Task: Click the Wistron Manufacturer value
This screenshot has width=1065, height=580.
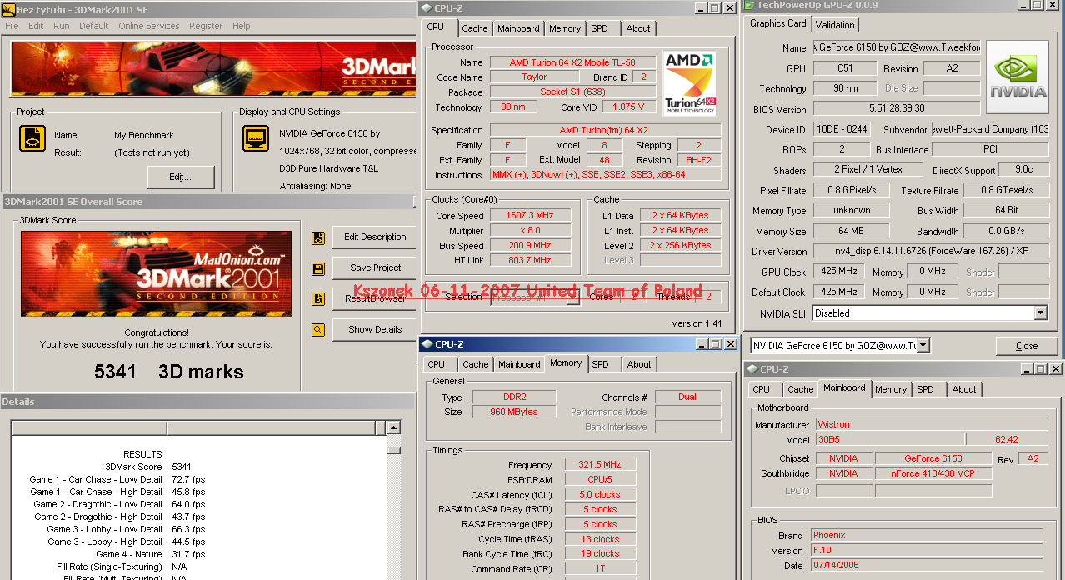Action: (x=931, y=424)
